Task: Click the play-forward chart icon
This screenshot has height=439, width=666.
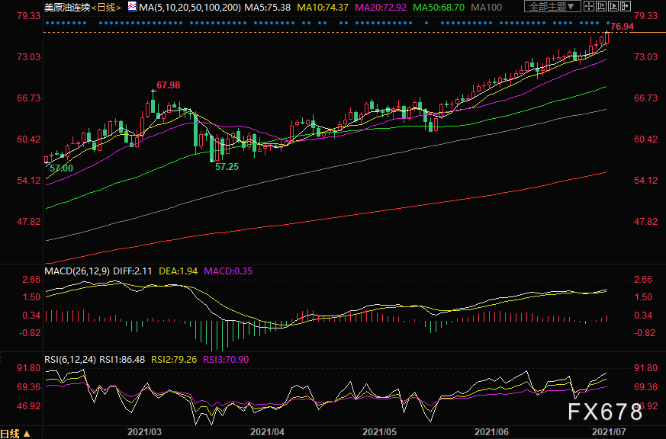Action: (x=613, y=6)
